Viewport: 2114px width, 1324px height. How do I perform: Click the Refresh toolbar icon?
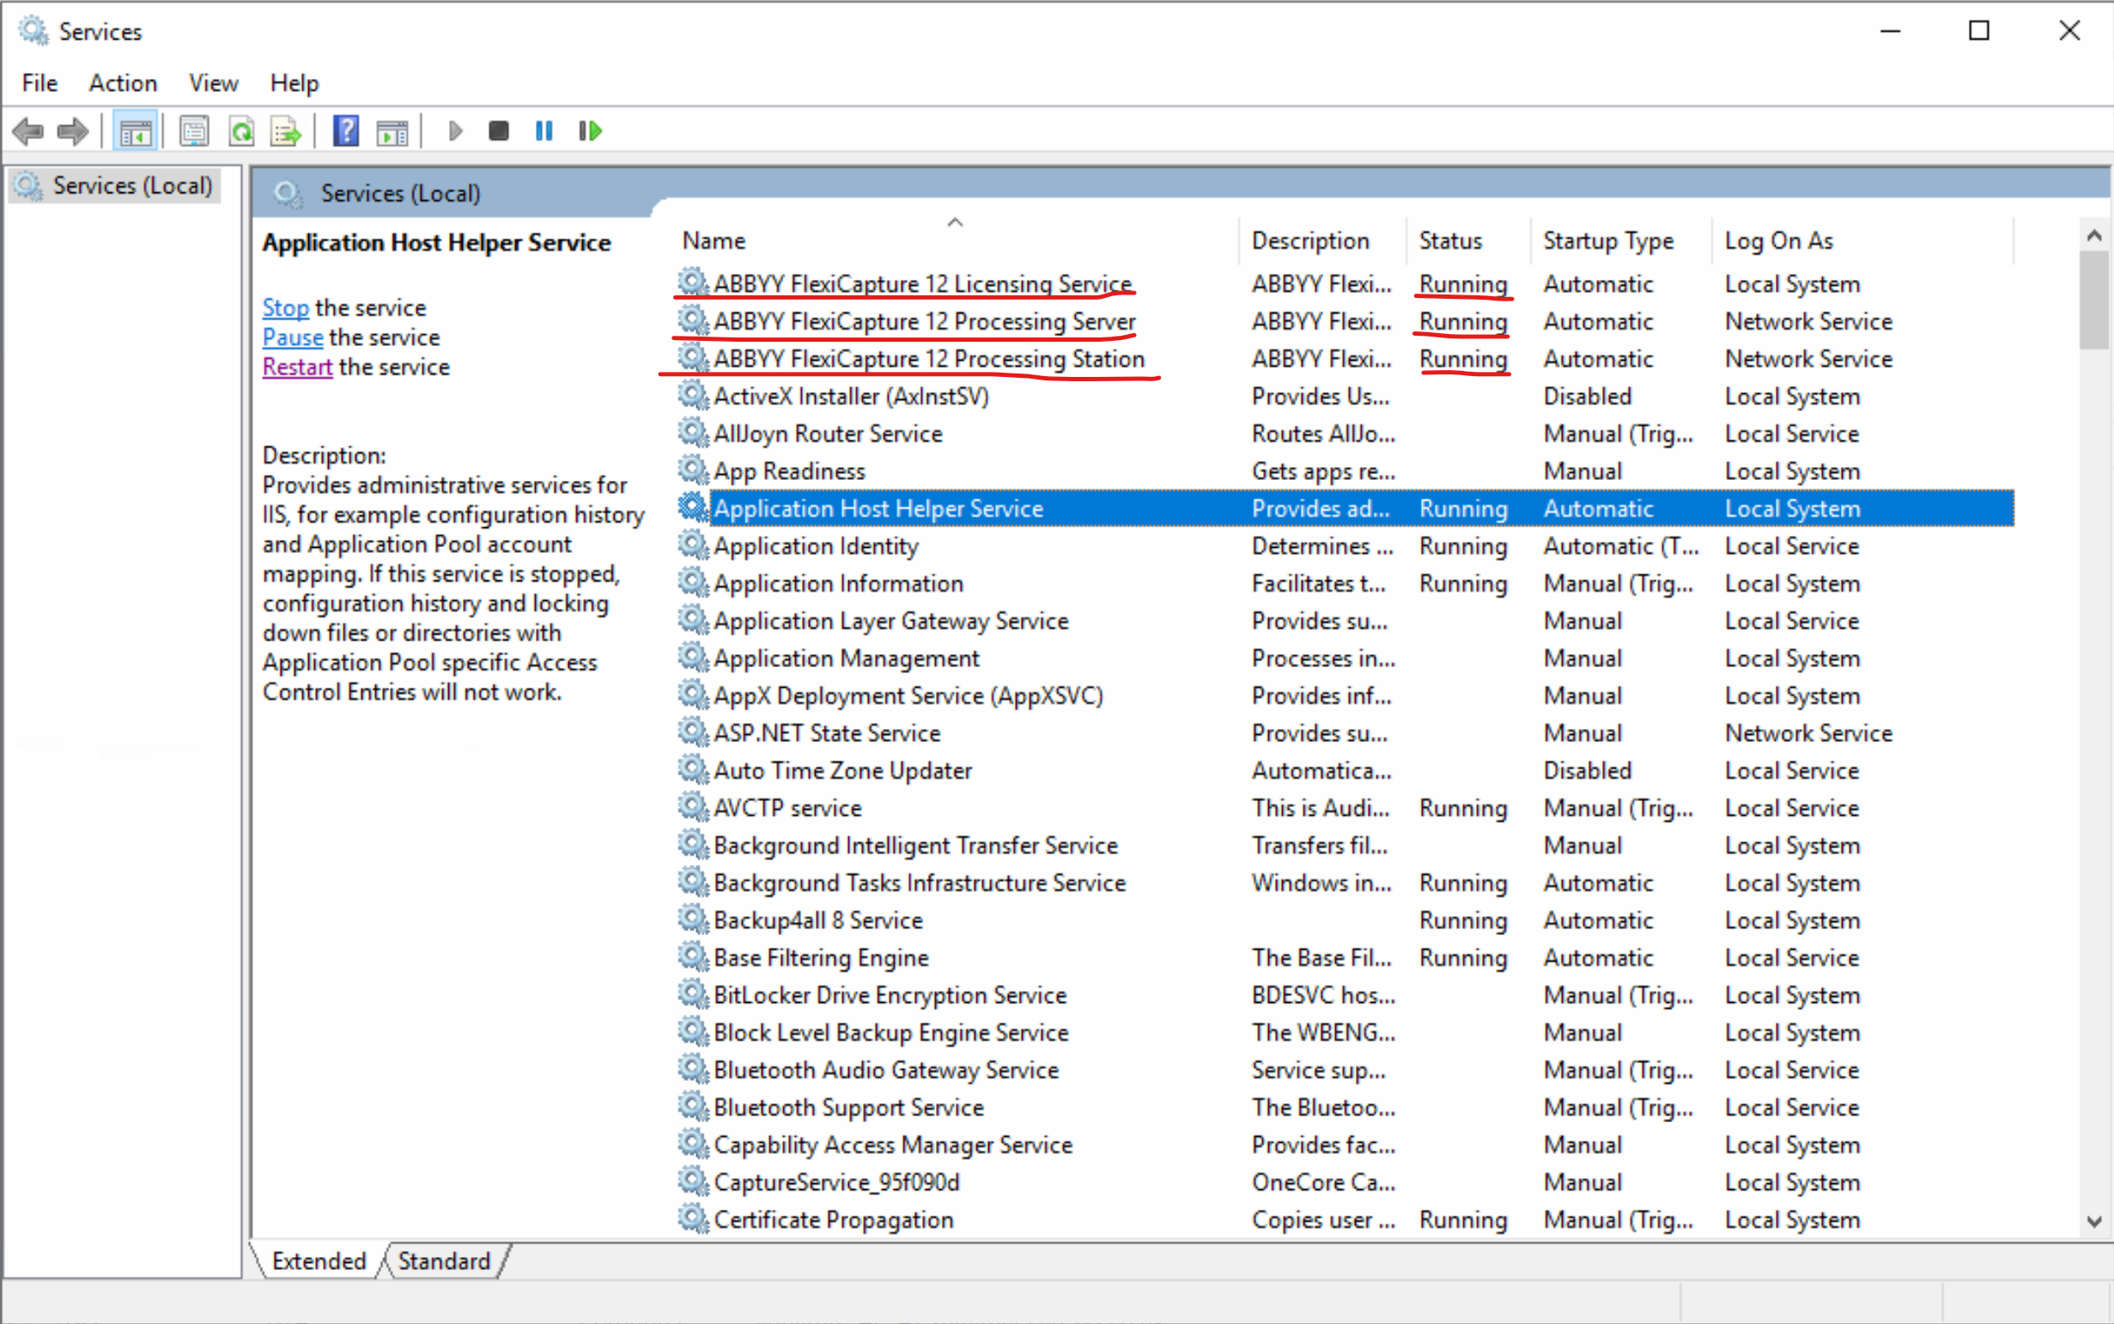pos(240,131)
